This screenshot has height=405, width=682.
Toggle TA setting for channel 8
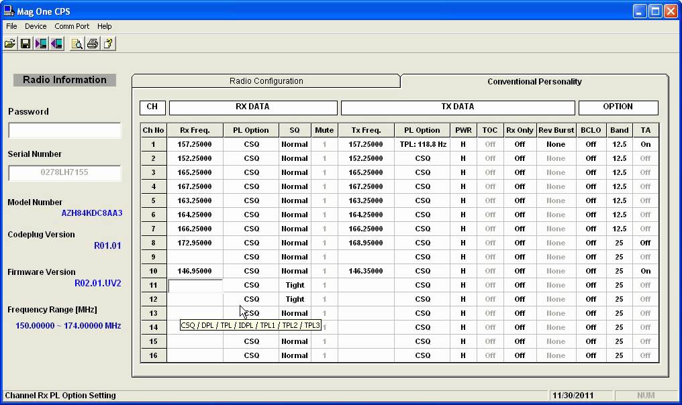pos(646,243)
